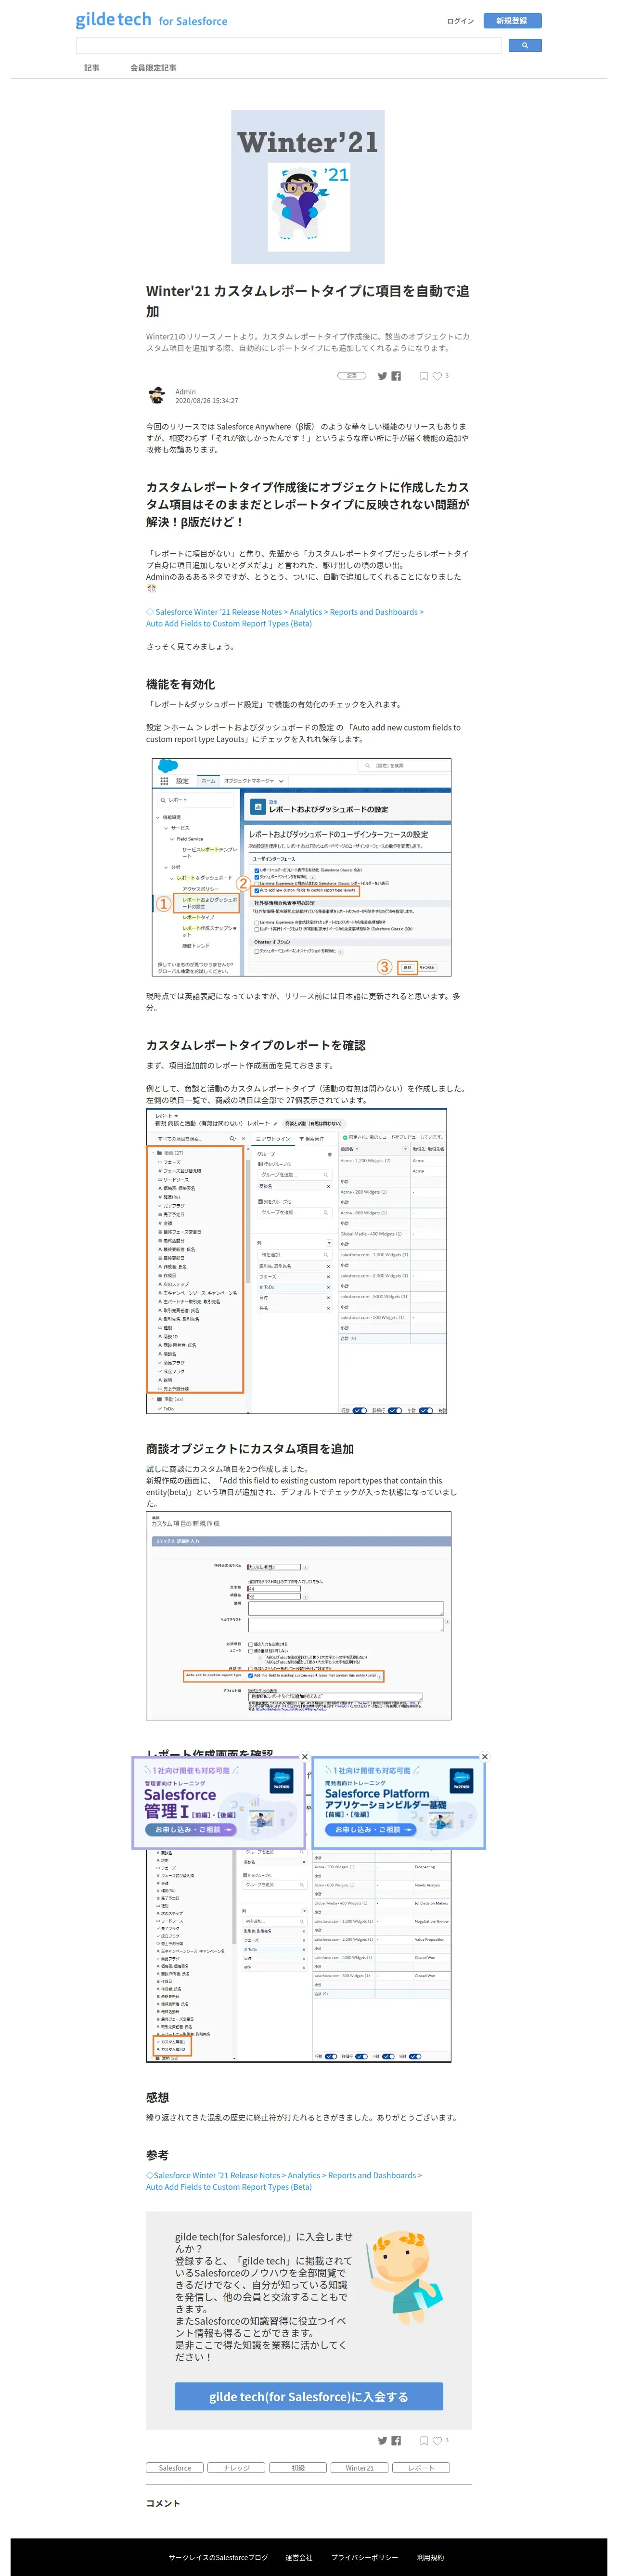Image resolution: width=618 pixels, height=2576 pixels.
Task: Select the レポート tag
Action: coord(421,2468)
